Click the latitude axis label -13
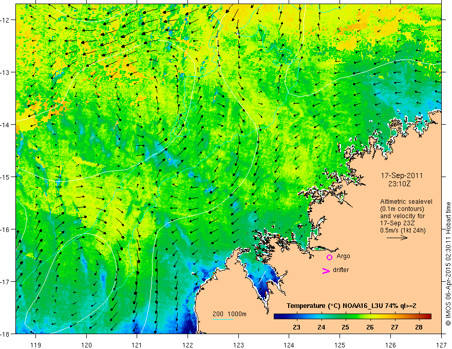 click(6, 72)
